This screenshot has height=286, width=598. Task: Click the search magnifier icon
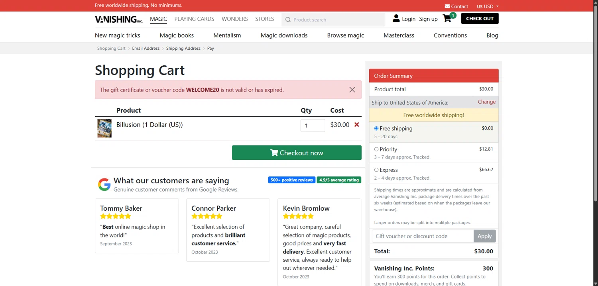(x=288, y=20)
